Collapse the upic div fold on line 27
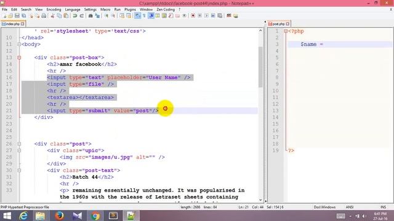The image size is (394, 221). (x=19, y=150)
